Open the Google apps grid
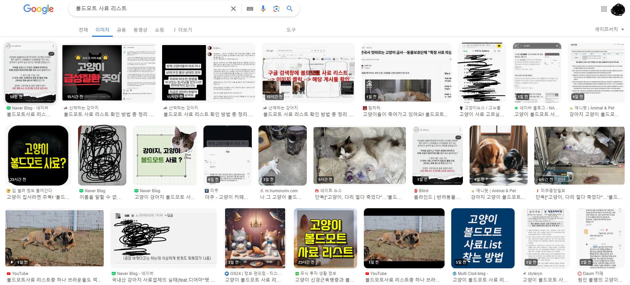Image resolution: width=630 pixels, height=285 pixels. click(x=604, y=9)
